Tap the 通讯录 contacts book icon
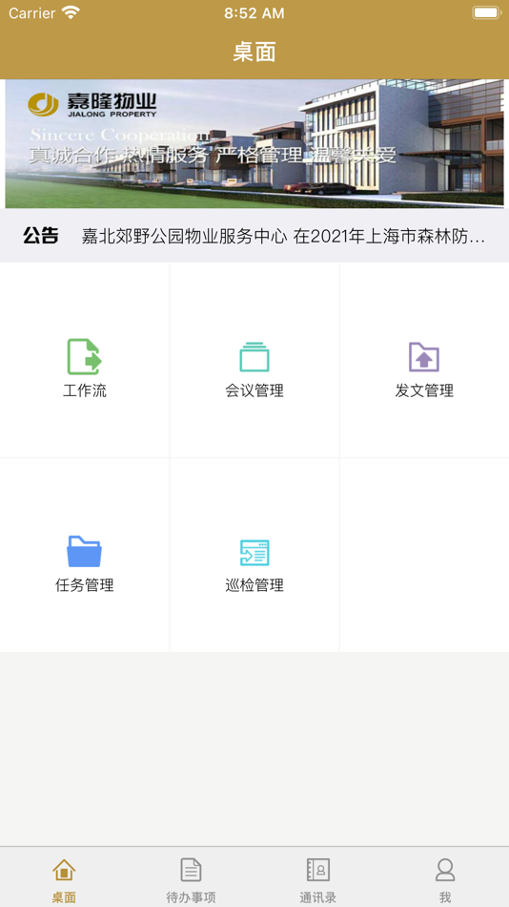509x907 pixels. 317,870
